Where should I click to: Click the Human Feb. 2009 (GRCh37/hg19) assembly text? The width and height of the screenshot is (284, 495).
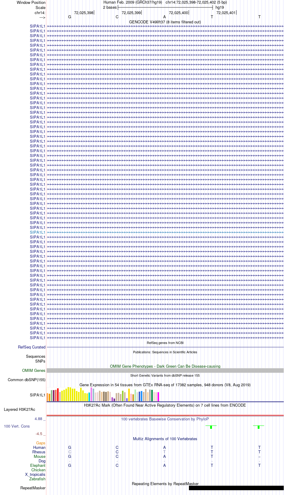(133, 2)
